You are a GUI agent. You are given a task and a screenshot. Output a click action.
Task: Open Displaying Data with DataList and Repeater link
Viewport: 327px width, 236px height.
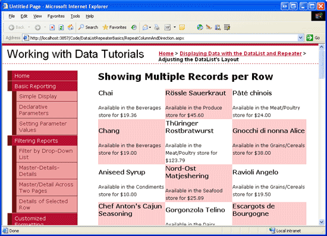pos(241,53)
